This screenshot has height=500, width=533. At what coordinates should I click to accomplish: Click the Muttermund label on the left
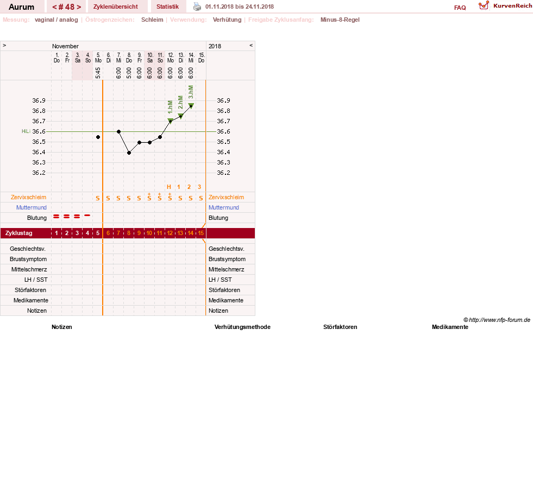tap(32, 207)
